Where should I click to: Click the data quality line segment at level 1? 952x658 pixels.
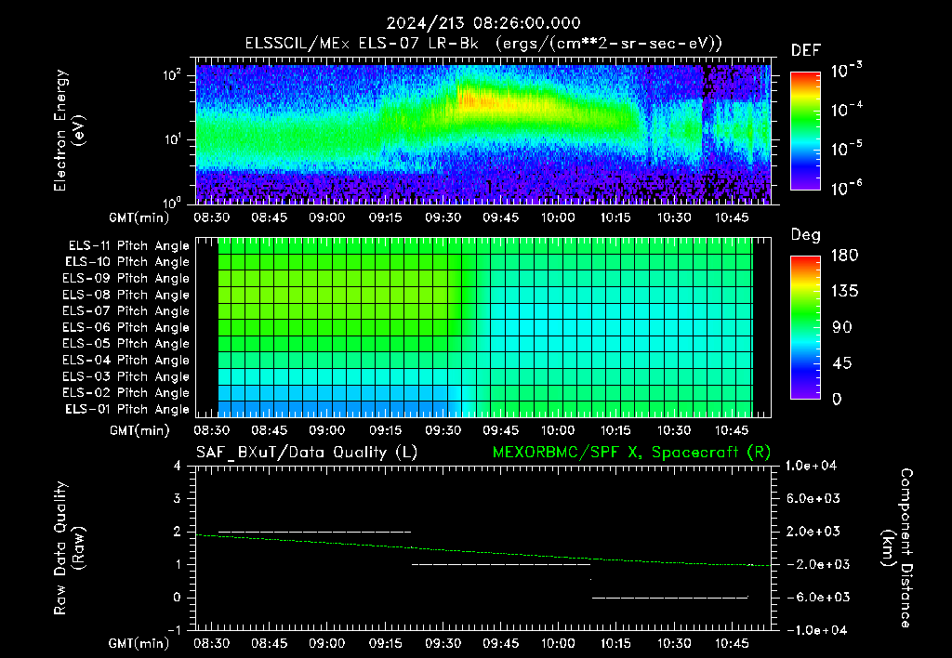(x=501, y=564)
